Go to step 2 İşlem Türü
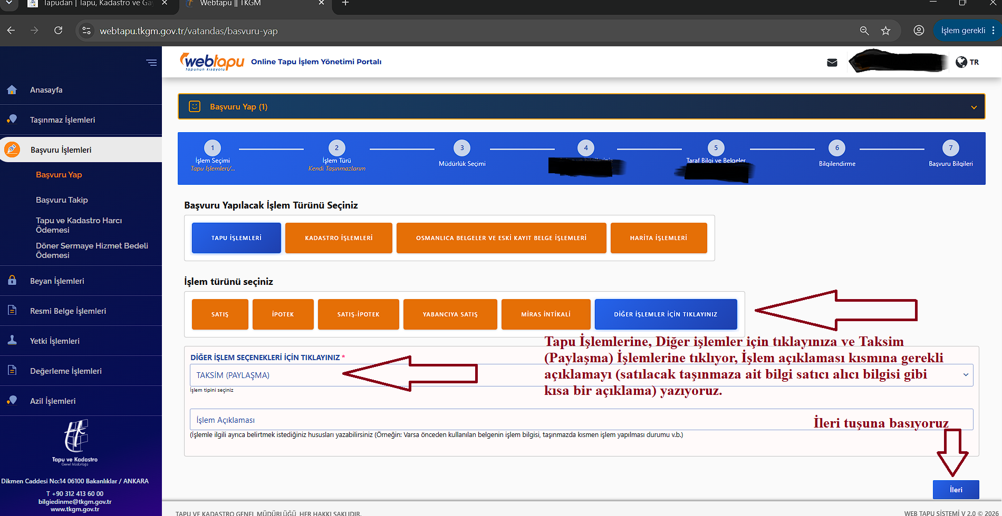1002x516 pixels. coord(337,156)
